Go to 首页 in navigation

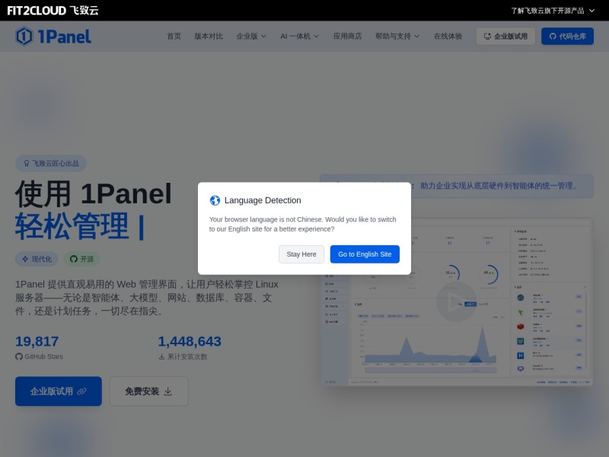[174, 36]
